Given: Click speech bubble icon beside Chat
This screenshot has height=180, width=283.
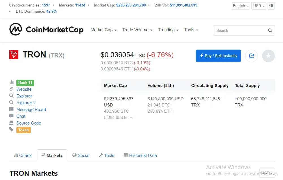Looking at the screenshot, I should tap(11, 116).
